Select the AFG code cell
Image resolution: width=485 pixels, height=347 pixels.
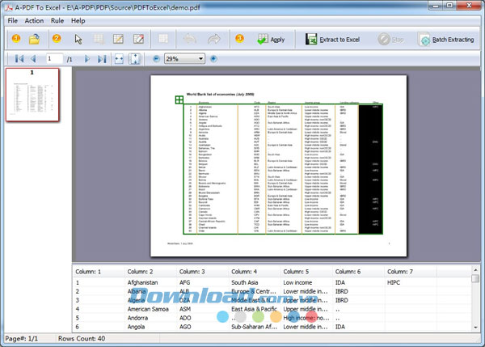(184, 282)
